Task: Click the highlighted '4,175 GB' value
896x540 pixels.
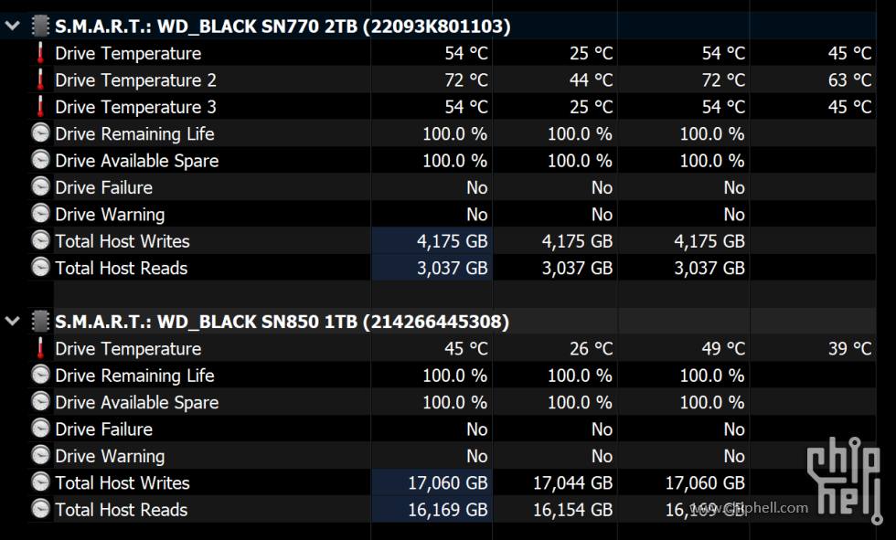Action: point(452,241)
